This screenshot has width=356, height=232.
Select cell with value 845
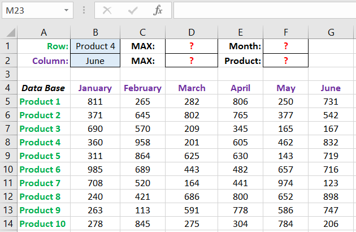[x=142, y=224]
